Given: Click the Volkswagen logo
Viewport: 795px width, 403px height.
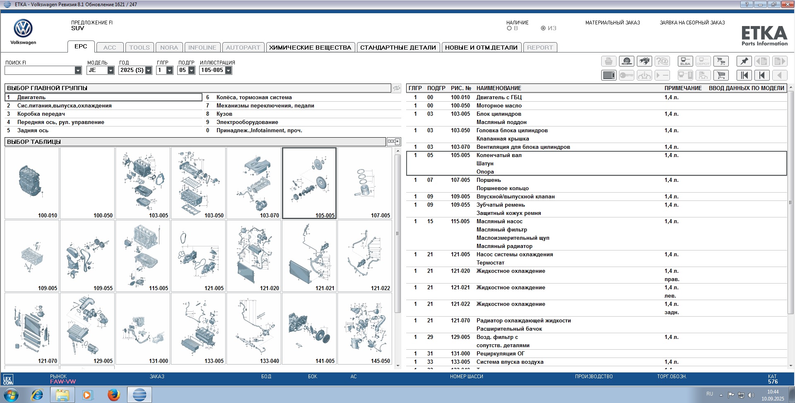Looking at the screenshot, I should pos(23,31).
